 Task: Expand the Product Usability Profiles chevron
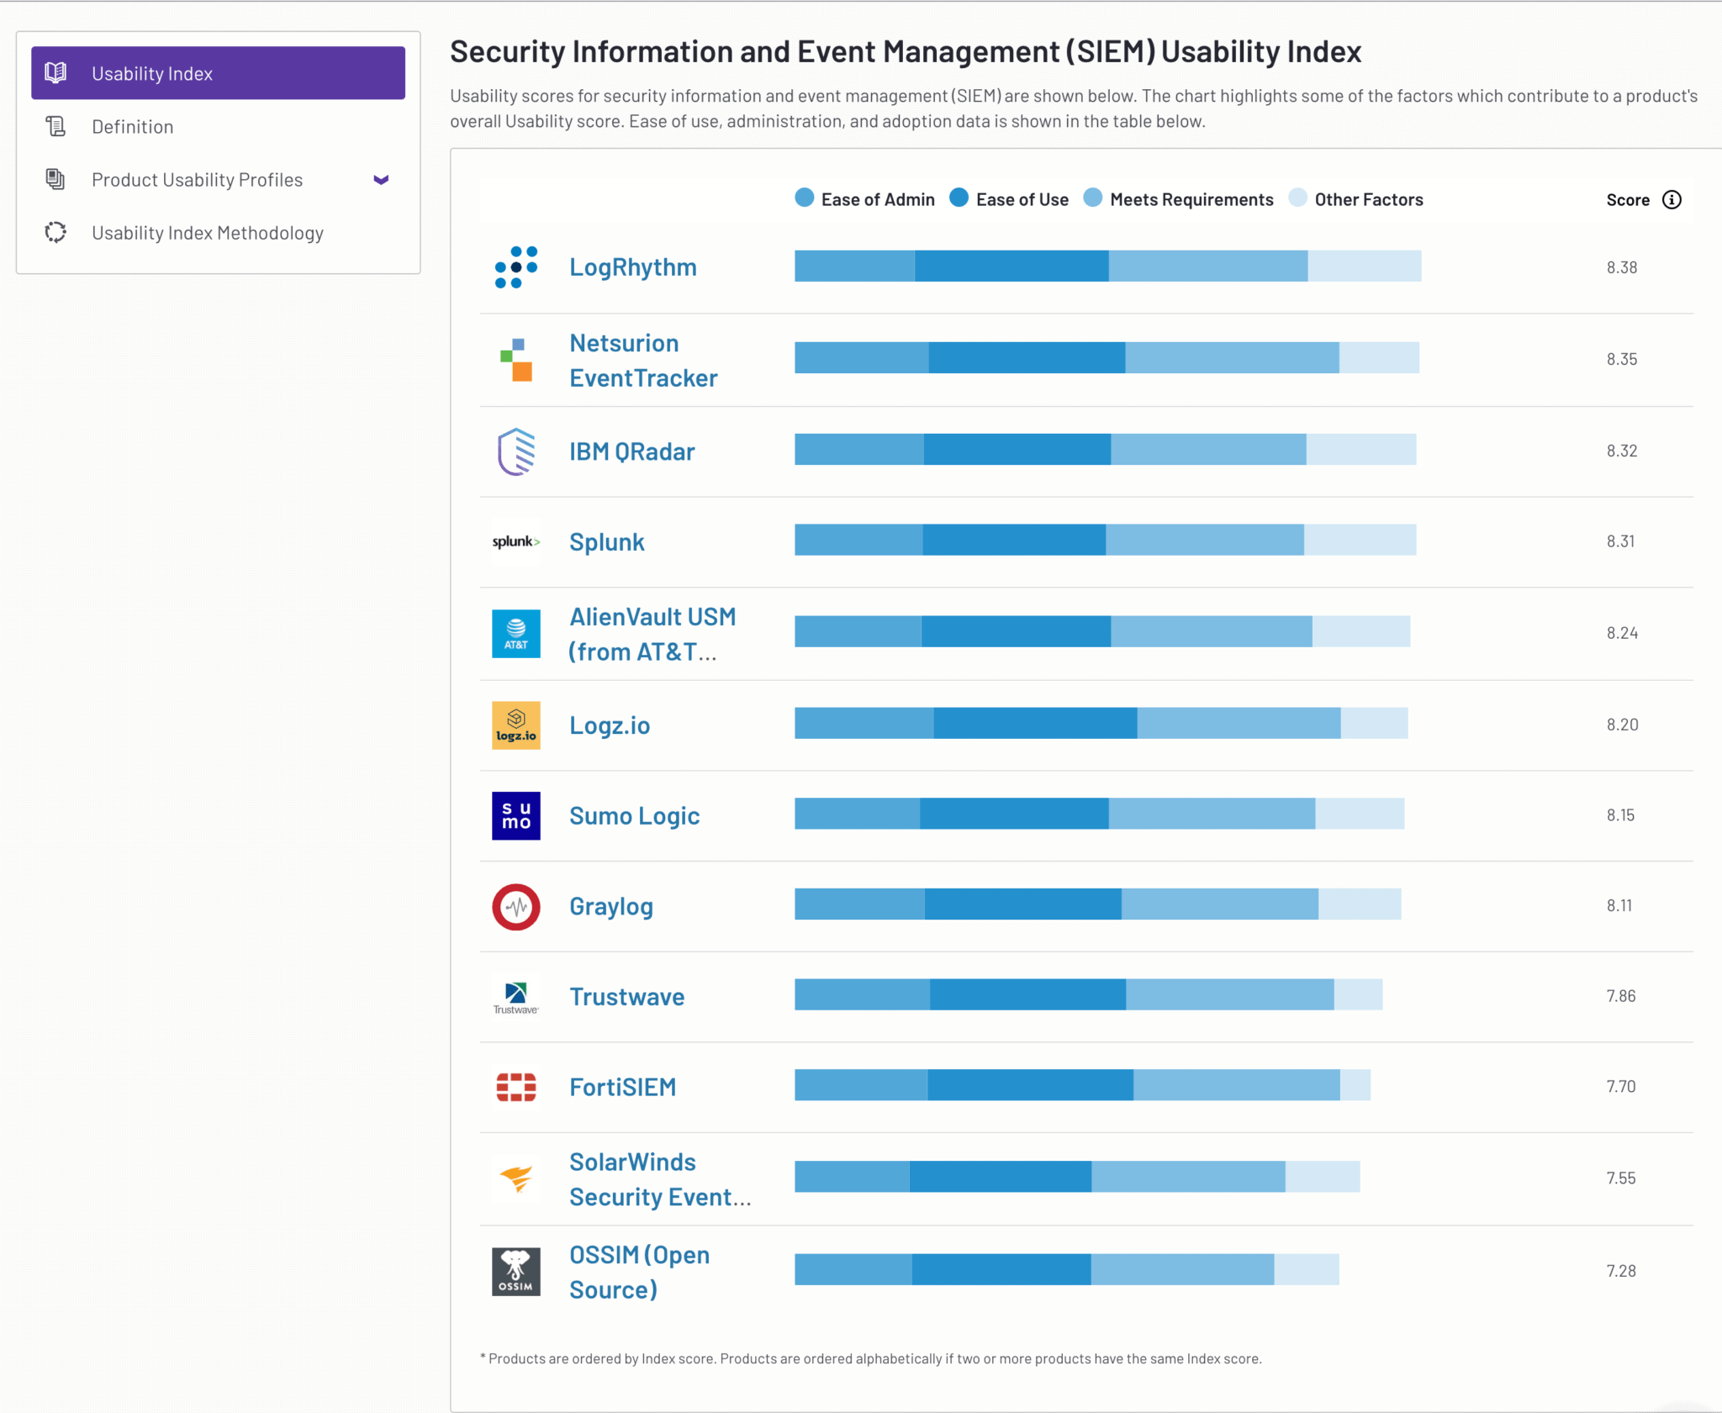(x=381, y=180)
